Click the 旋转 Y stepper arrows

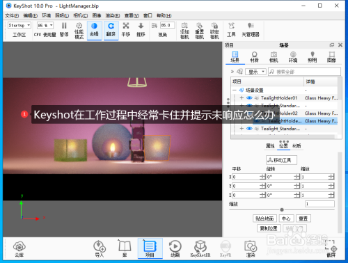(297, 186)
